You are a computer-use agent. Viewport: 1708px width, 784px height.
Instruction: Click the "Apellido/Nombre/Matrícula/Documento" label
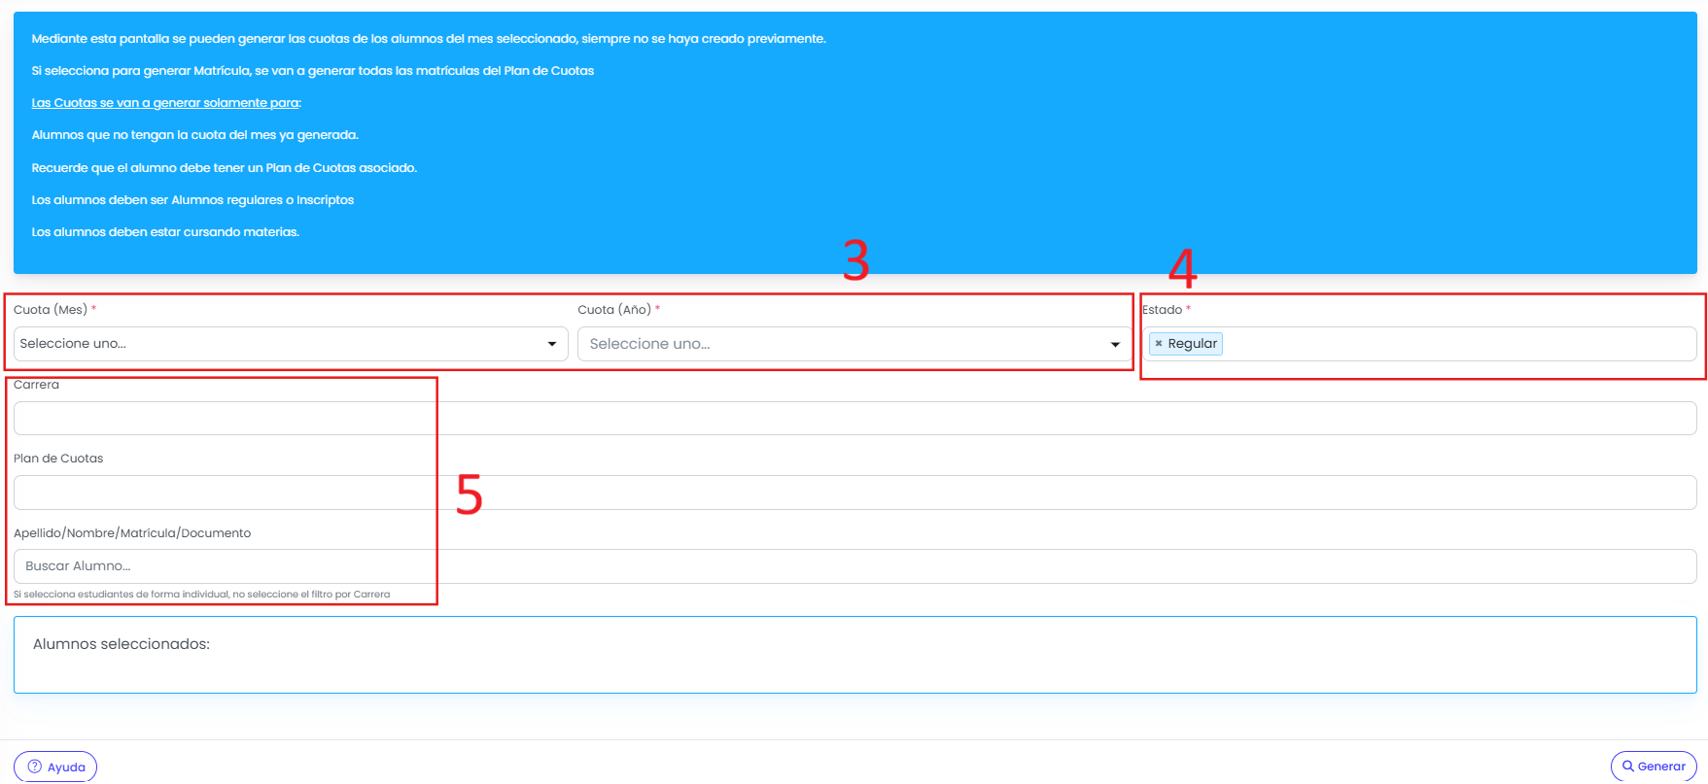(132, 533)
